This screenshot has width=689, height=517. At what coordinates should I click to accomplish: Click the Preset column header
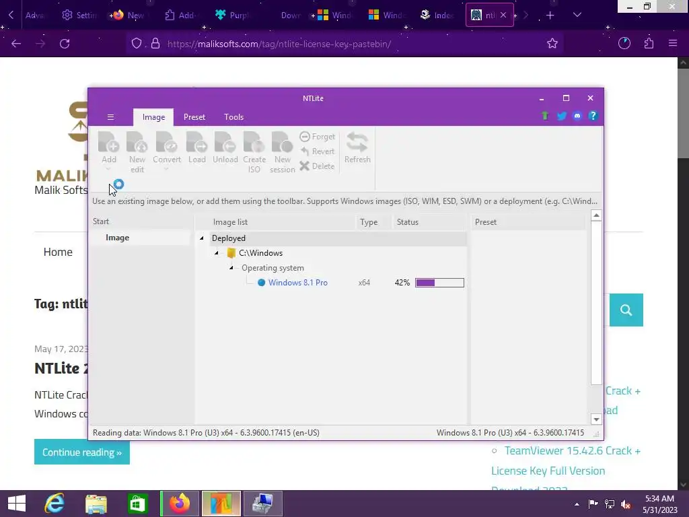coord(486,222)
